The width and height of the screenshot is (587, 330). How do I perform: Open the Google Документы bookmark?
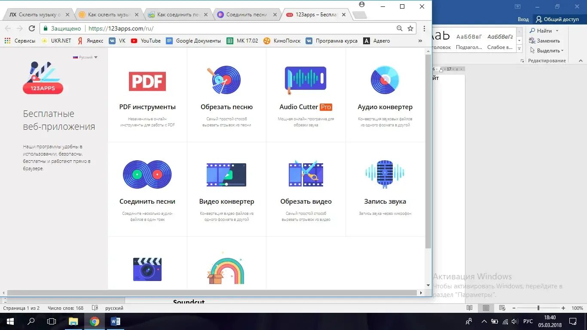(193, 41)
